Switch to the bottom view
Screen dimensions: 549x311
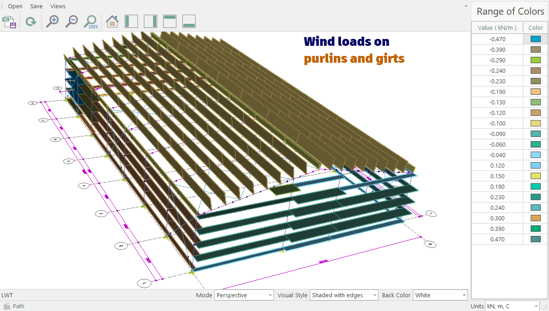point(189,22)
